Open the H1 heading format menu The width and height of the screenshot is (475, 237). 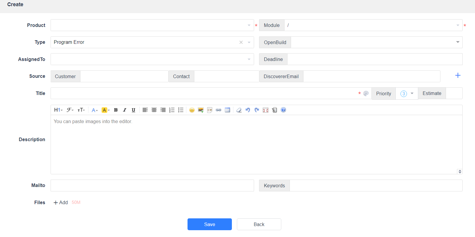(x=58, y=110)
